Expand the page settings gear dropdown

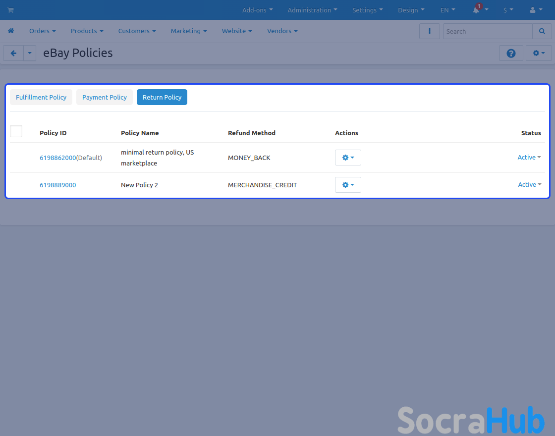(539, 54)
